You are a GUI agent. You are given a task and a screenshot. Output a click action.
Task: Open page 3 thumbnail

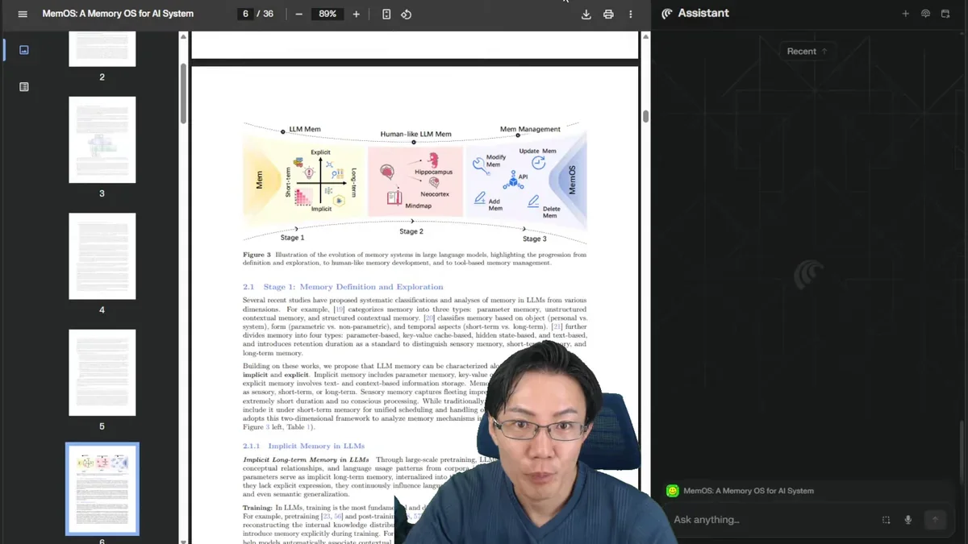pos(102,139)
